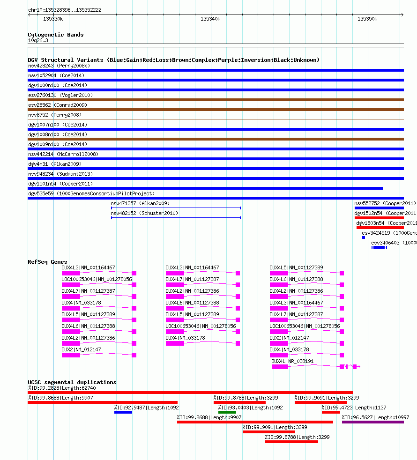Click the left arrow end of the ruler

click(x=30, y=15)
